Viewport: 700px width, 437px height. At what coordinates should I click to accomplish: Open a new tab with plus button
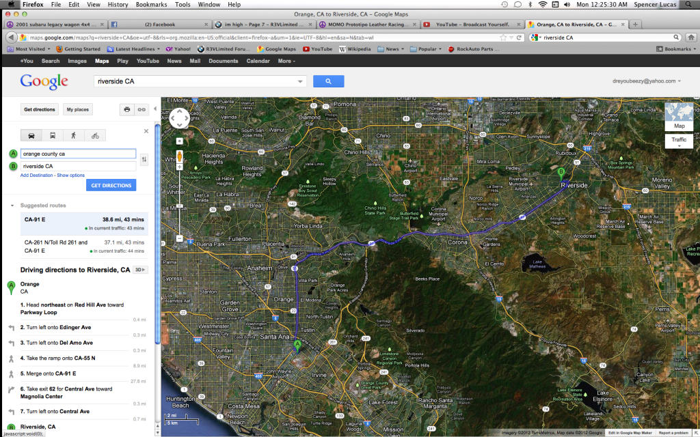[635, 25]
